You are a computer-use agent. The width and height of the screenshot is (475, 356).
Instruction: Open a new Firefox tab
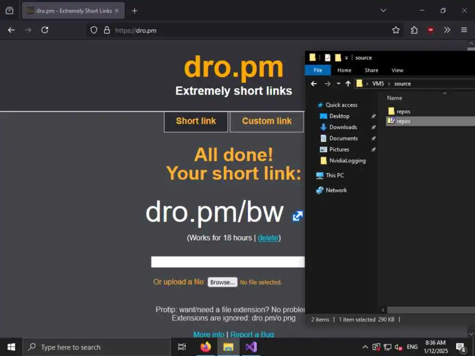click(x=135, y=11)
